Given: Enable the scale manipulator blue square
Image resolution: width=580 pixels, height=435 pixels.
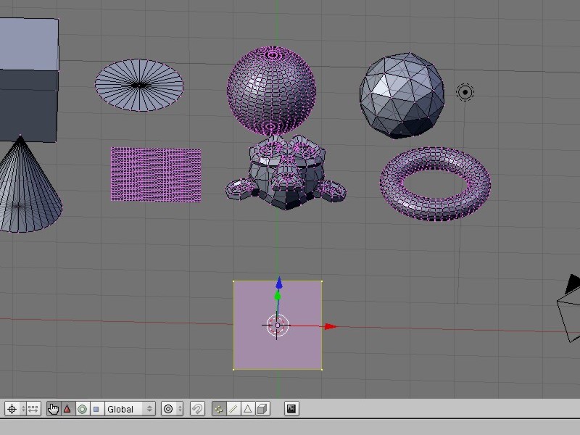Looking at the screenshot, I should (96, 409).
